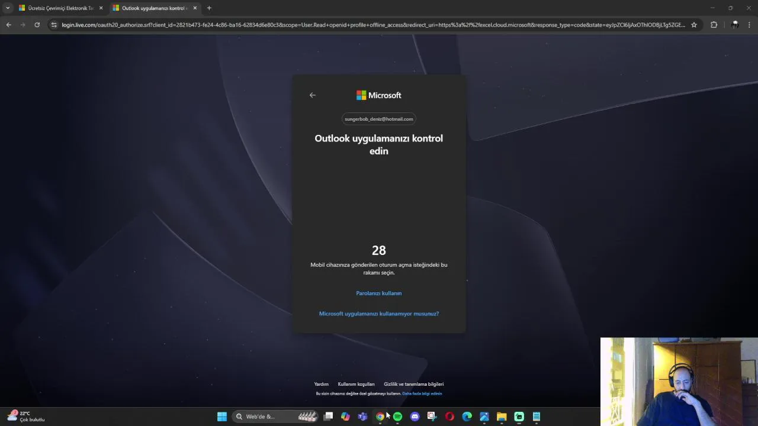Screen dimensions: 758x426
Task: Click the Microsoft logo on the card
Action: (378, 95)
